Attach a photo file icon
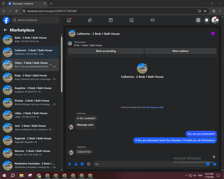Viewport: 224px width, 179px height. [x=76, y=164]
